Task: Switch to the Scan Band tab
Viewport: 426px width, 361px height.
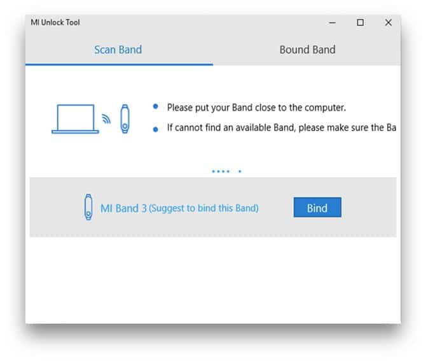Action: tap(118, 50)
